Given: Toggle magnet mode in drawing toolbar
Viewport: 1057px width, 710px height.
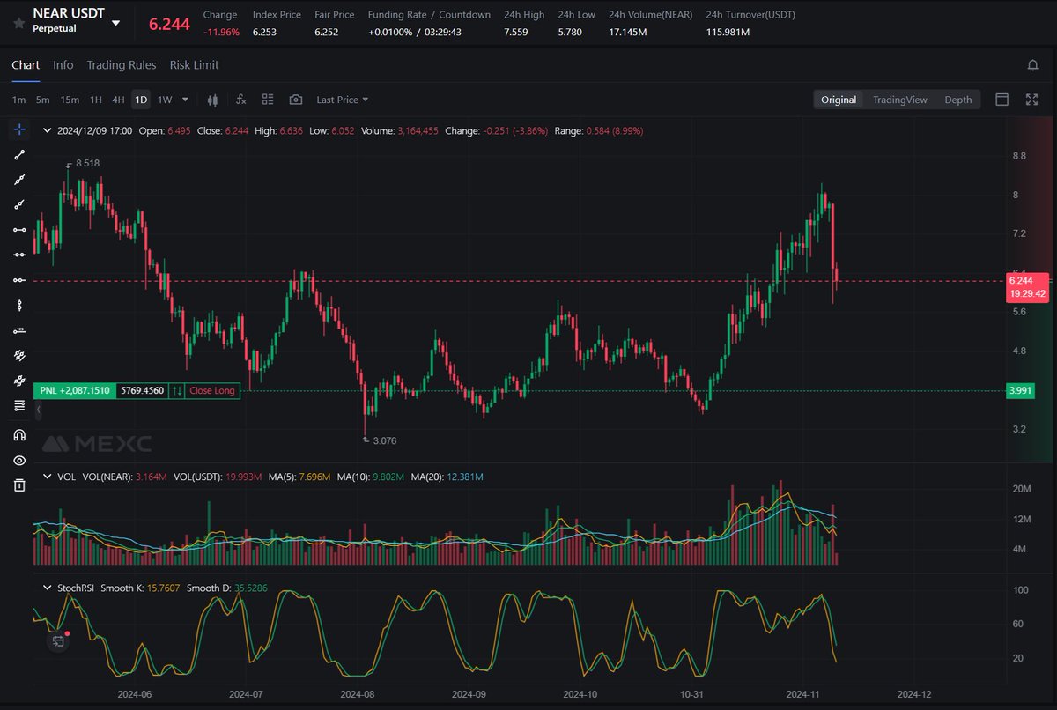Looking at the screenshot, I should point(19,434).
